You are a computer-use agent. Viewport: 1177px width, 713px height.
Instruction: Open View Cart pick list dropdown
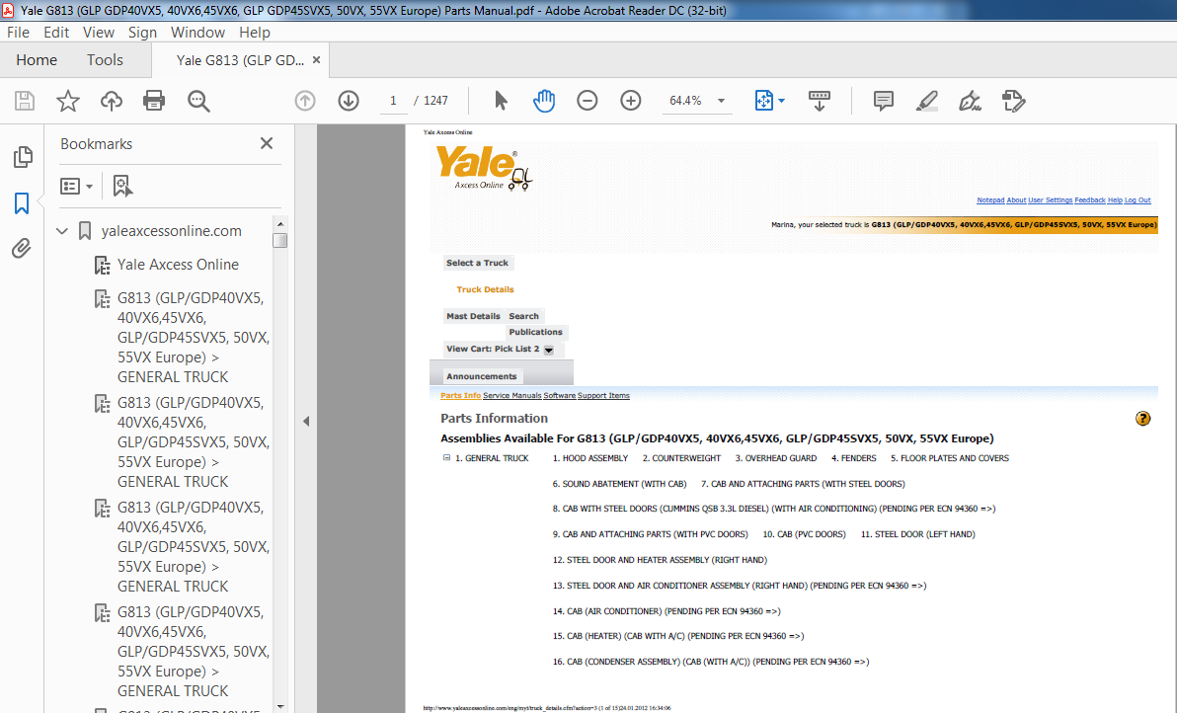click(x=549, y=350)
